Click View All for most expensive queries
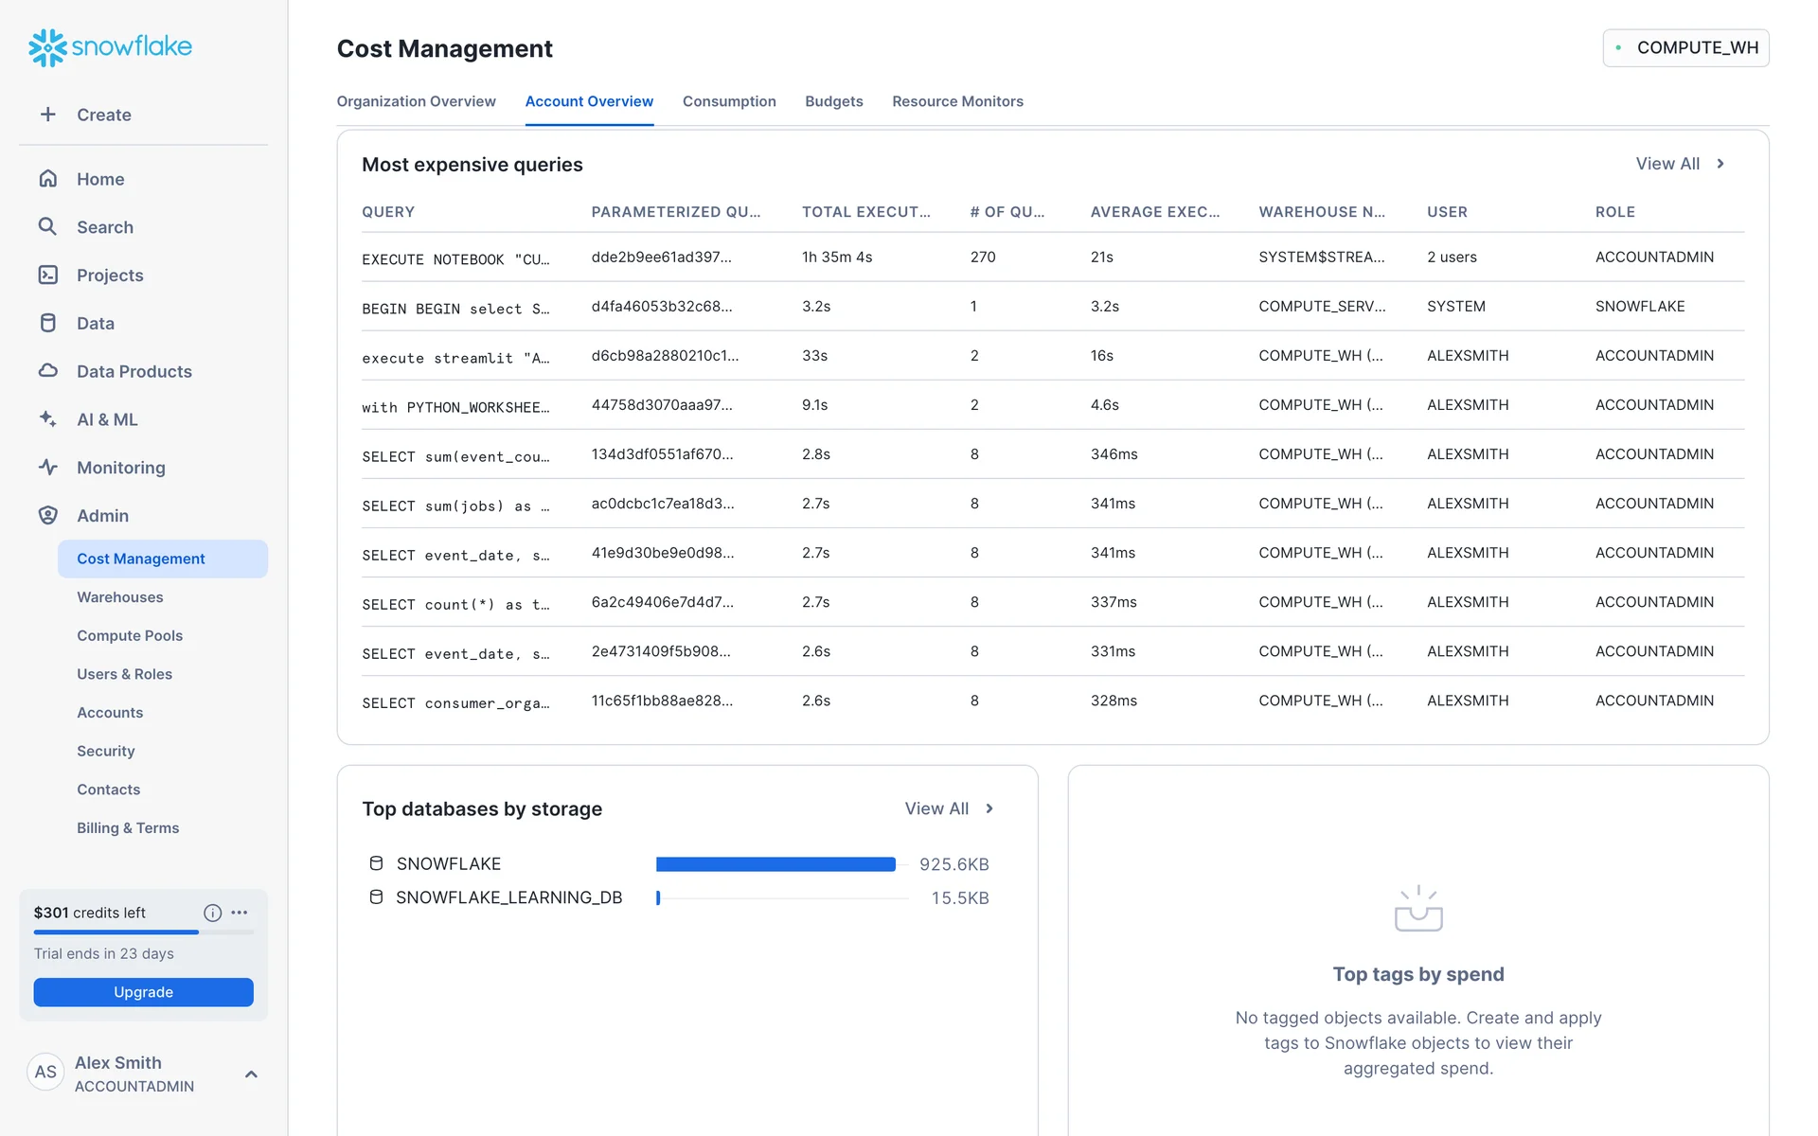 coord(1679,164)
